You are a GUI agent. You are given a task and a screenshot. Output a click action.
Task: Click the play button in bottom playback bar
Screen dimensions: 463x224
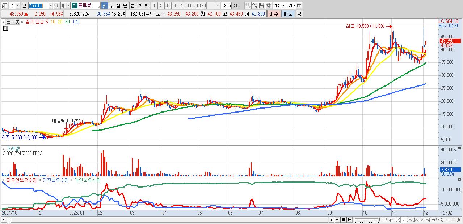pos(331,220)
